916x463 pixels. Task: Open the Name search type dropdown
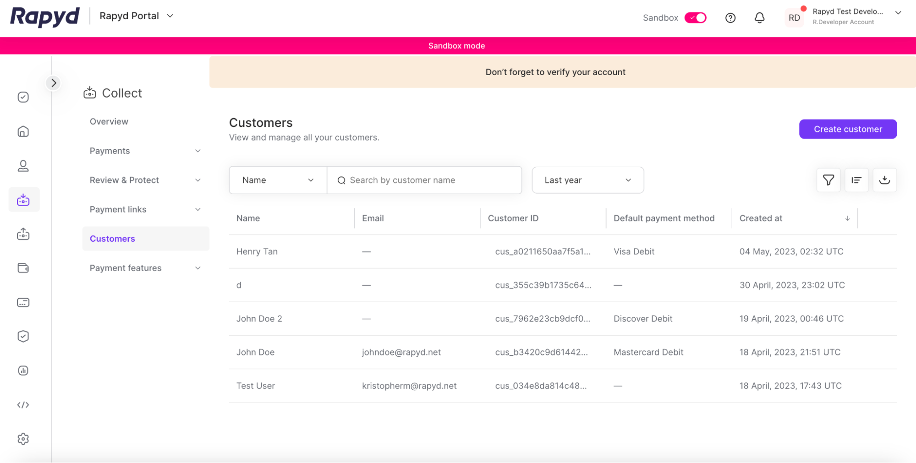click(278, 180)
